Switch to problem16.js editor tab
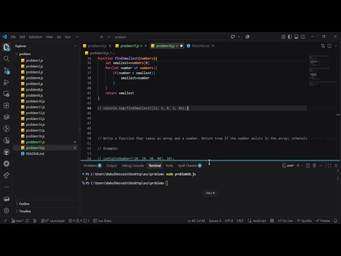Screen dimensions: 341x256 [97, 46]
